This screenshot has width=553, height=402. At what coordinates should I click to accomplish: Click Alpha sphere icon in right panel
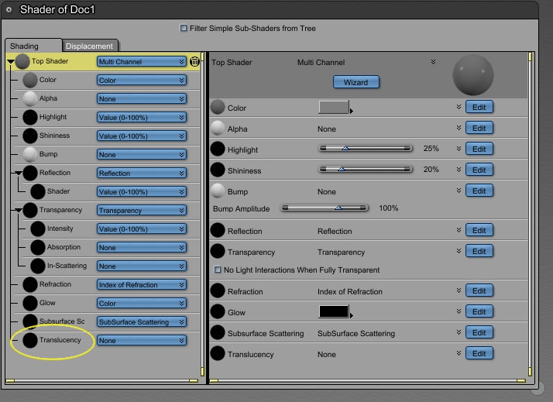click(218, 128)
